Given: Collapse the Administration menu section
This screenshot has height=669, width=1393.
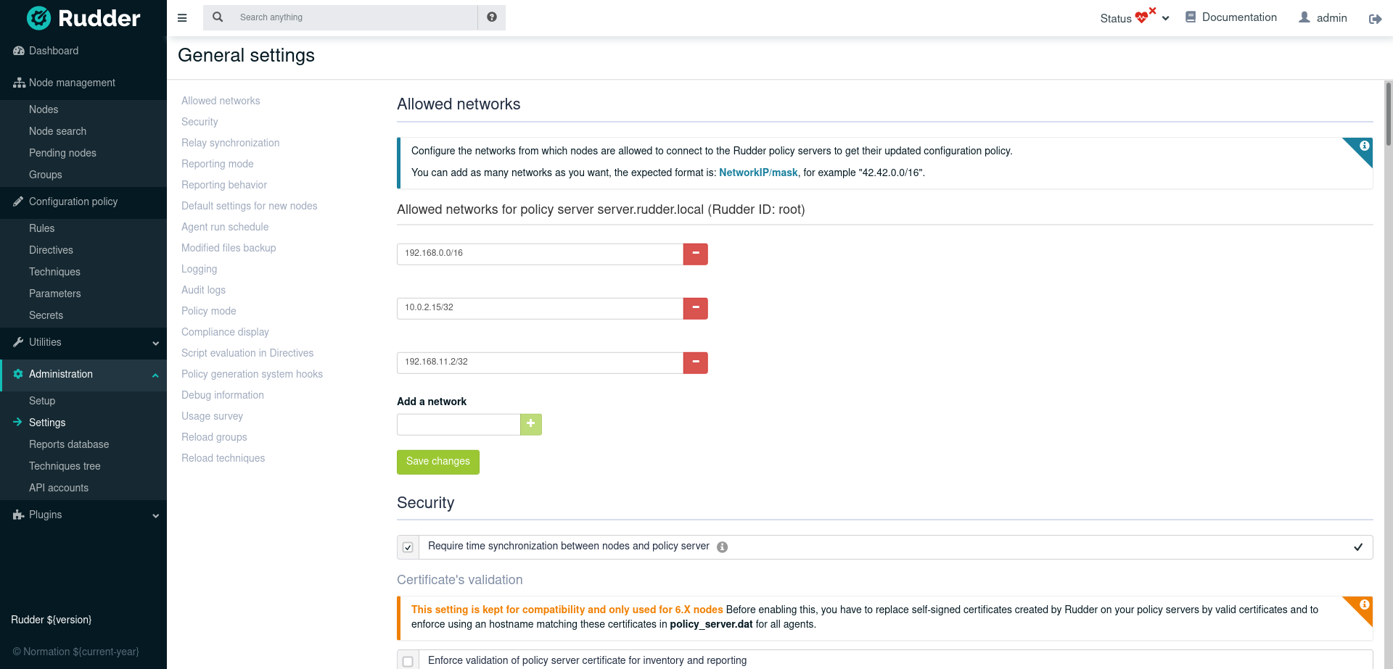Looking at the screenshot, I should pos(83,374).
